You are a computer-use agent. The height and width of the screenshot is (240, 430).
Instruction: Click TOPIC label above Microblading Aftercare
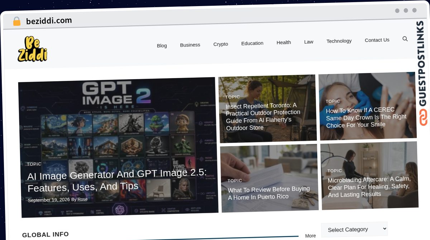[335, 171]
